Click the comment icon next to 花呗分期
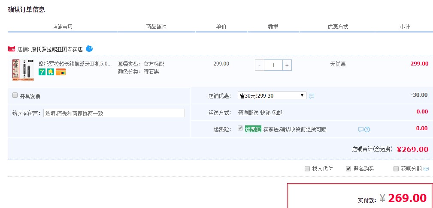 click(426, 169)
